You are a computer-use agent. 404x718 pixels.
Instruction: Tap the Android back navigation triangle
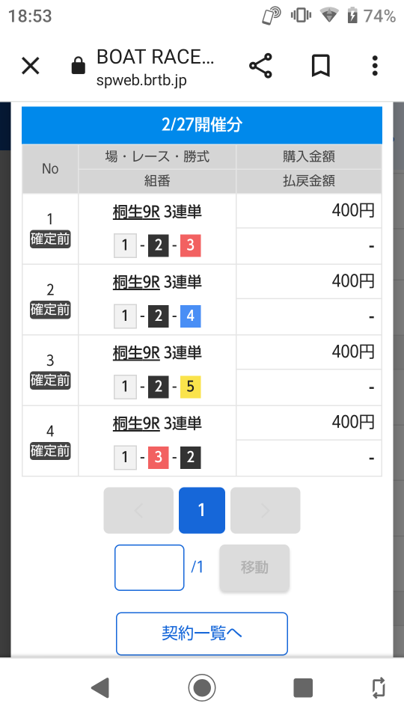[100, 688]
